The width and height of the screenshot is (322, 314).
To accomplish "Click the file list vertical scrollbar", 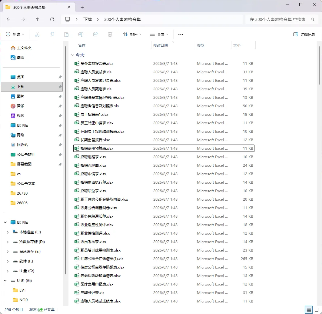I will pyautogui.click(x=319, y=65).
